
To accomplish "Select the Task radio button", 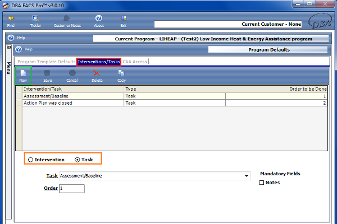I will coord(77,160).
